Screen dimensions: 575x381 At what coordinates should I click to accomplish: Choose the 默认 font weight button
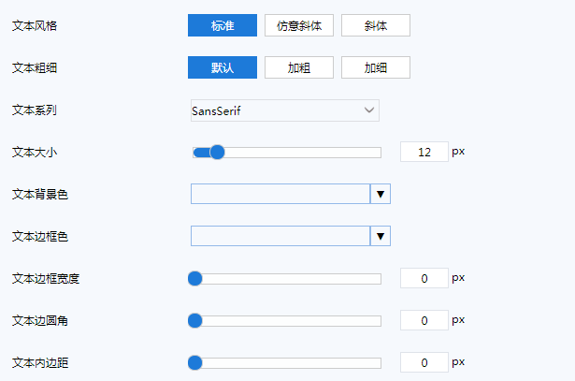[x=222, y=67]
